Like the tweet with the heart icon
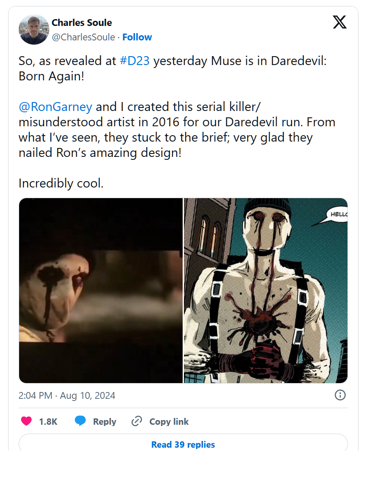The image size is (367, 500). [x=26, y=421]
